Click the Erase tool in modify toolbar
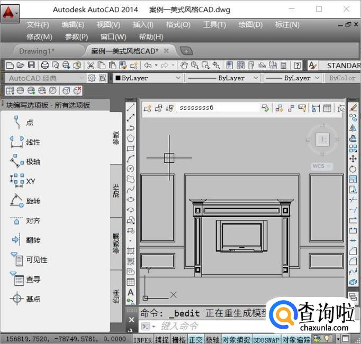This screenshot has width=361, height=344. 353,107
